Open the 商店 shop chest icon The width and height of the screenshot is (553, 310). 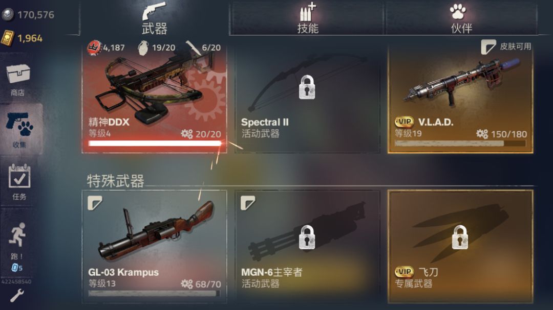pyautogui.click(x=18, y=74)
